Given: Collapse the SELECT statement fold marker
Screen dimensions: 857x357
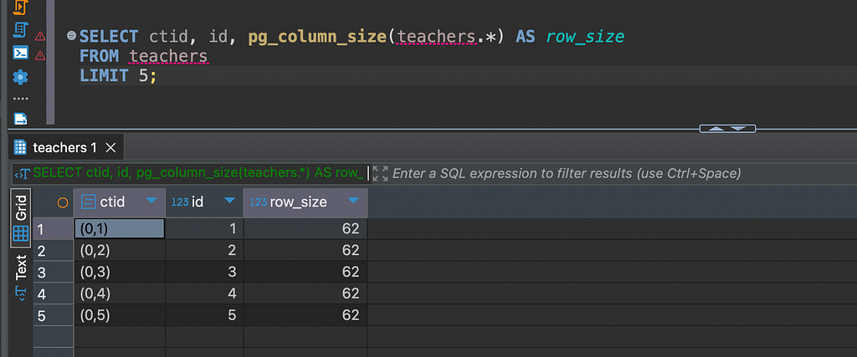Looking at the screenshot, I should [x=71, y=36].
